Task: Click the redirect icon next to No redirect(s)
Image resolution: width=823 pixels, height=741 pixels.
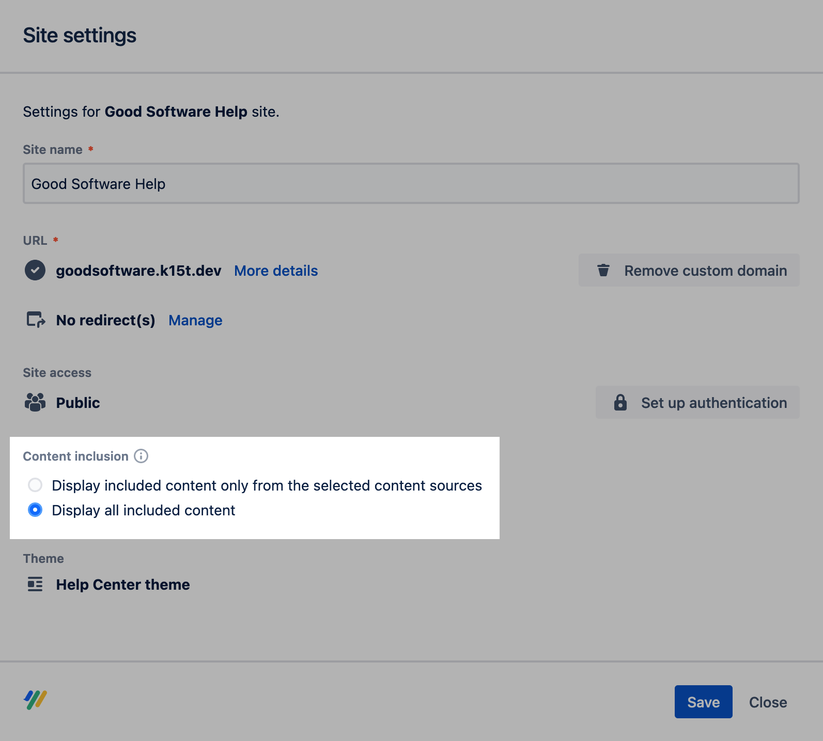Action: point(36,320)
